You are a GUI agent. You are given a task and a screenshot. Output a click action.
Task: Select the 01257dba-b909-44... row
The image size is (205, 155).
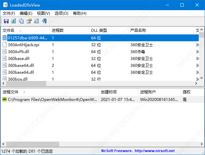point(100,38)
